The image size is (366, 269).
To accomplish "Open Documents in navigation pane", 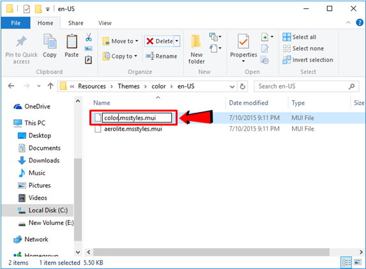I will click(39, 148).
